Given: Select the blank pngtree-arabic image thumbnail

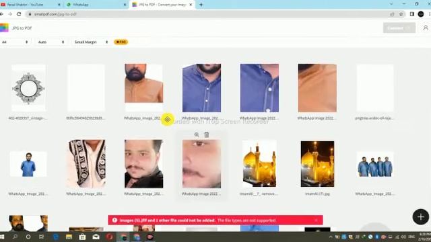Looking at the screenshot, I should (375, 88).
